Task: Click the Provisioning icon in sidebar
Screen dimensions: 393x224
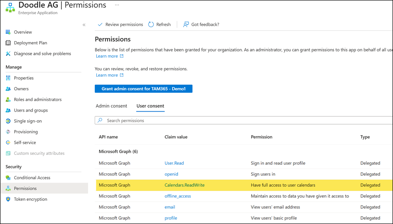Action: point(8,132)
